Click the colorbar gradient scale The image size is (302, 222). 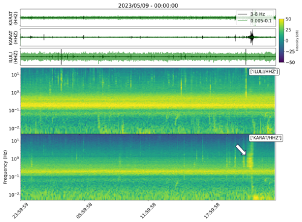281,40
